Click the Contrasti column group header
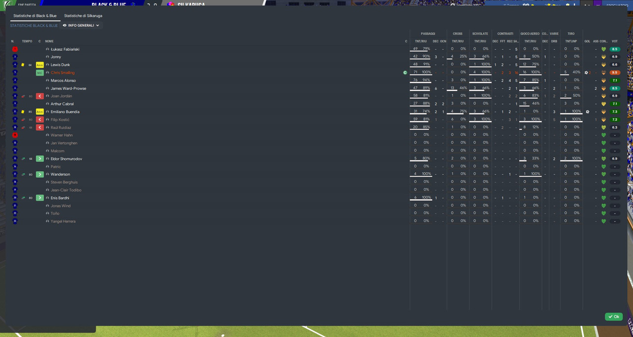Screen dimensions: 633x337 click(x=505, y=34)
